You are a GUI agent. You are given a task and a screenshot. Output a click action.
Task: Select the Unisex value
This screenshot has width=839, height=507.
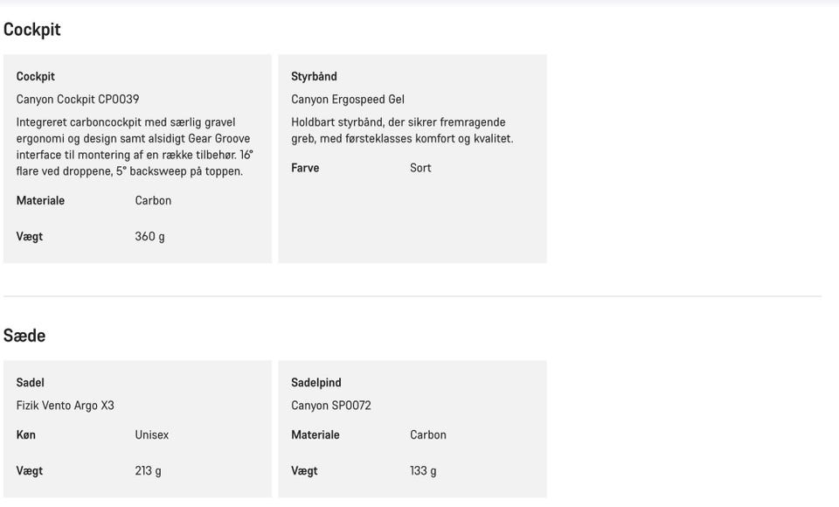pos(152,435)
